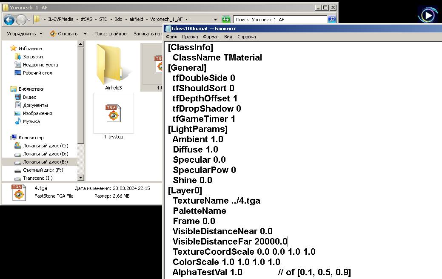Select Съемный диск (F:)

click(x=43, y=170)
